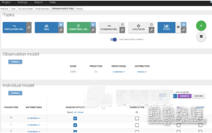212x133 pixels.
Task: Uncheck random effect for V
Action: click(75, 125)
